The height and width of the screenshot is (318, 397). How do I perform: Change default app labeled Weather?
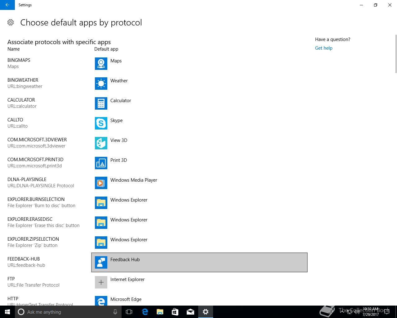[x=119, y=81]
